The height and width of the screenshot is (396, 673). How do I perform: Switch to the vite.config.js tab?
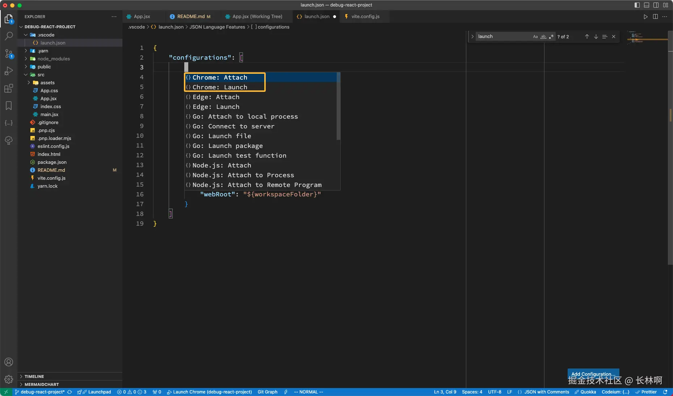[365, 17]
